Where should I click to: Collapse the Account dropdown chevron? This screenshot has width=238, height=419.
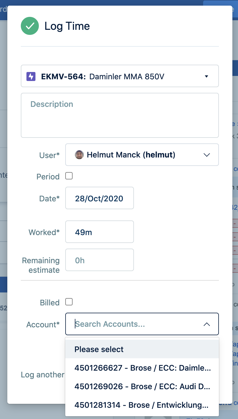(207, 324)
